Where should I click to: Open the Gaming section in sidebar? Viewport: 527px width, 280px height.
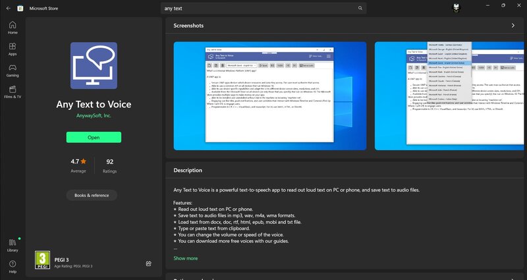[x=13, y=70]
